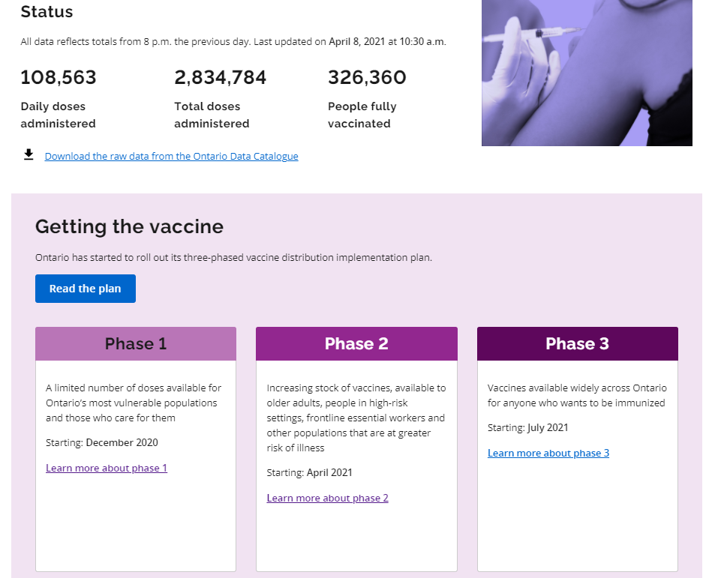This screenshot has width=712, height=578.
Task: Select the Phase 1 card header
Action: (136, 344)
